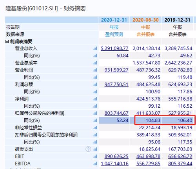Open EBIT forecast link 890,626.25
The width and height of the screenshot is (196, 169).
116,156
